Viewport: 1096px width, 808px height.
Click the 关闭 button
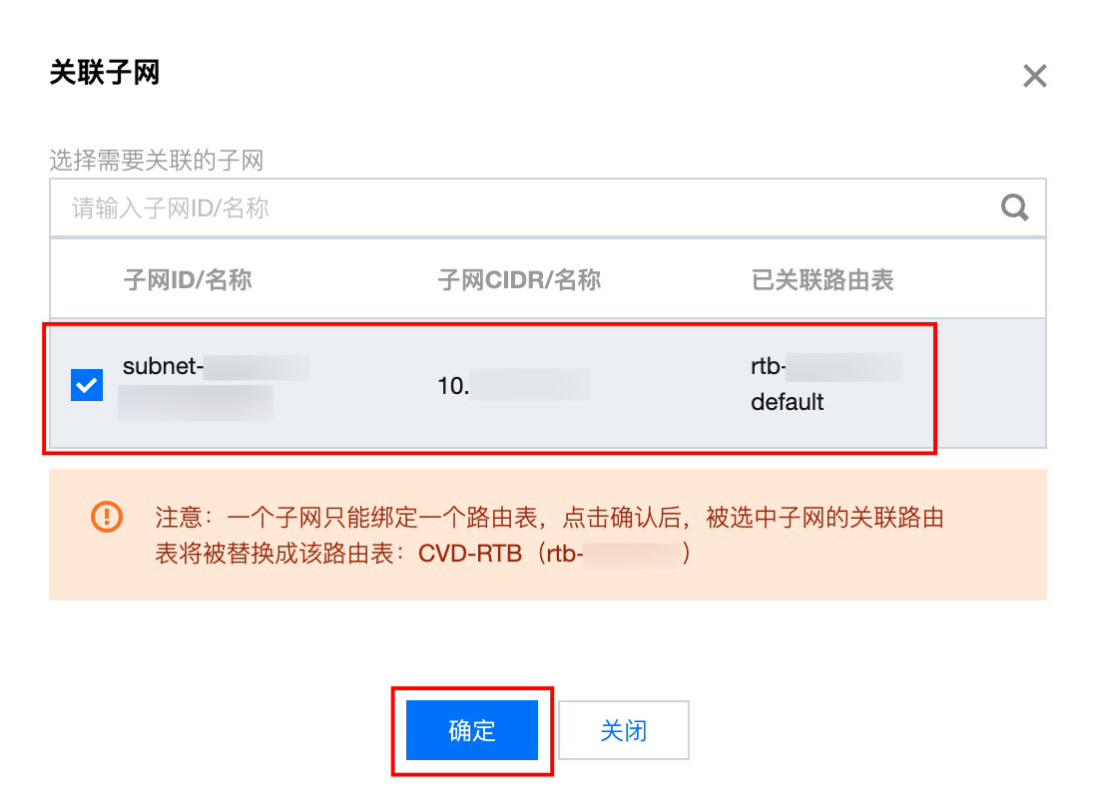[624, 730]
